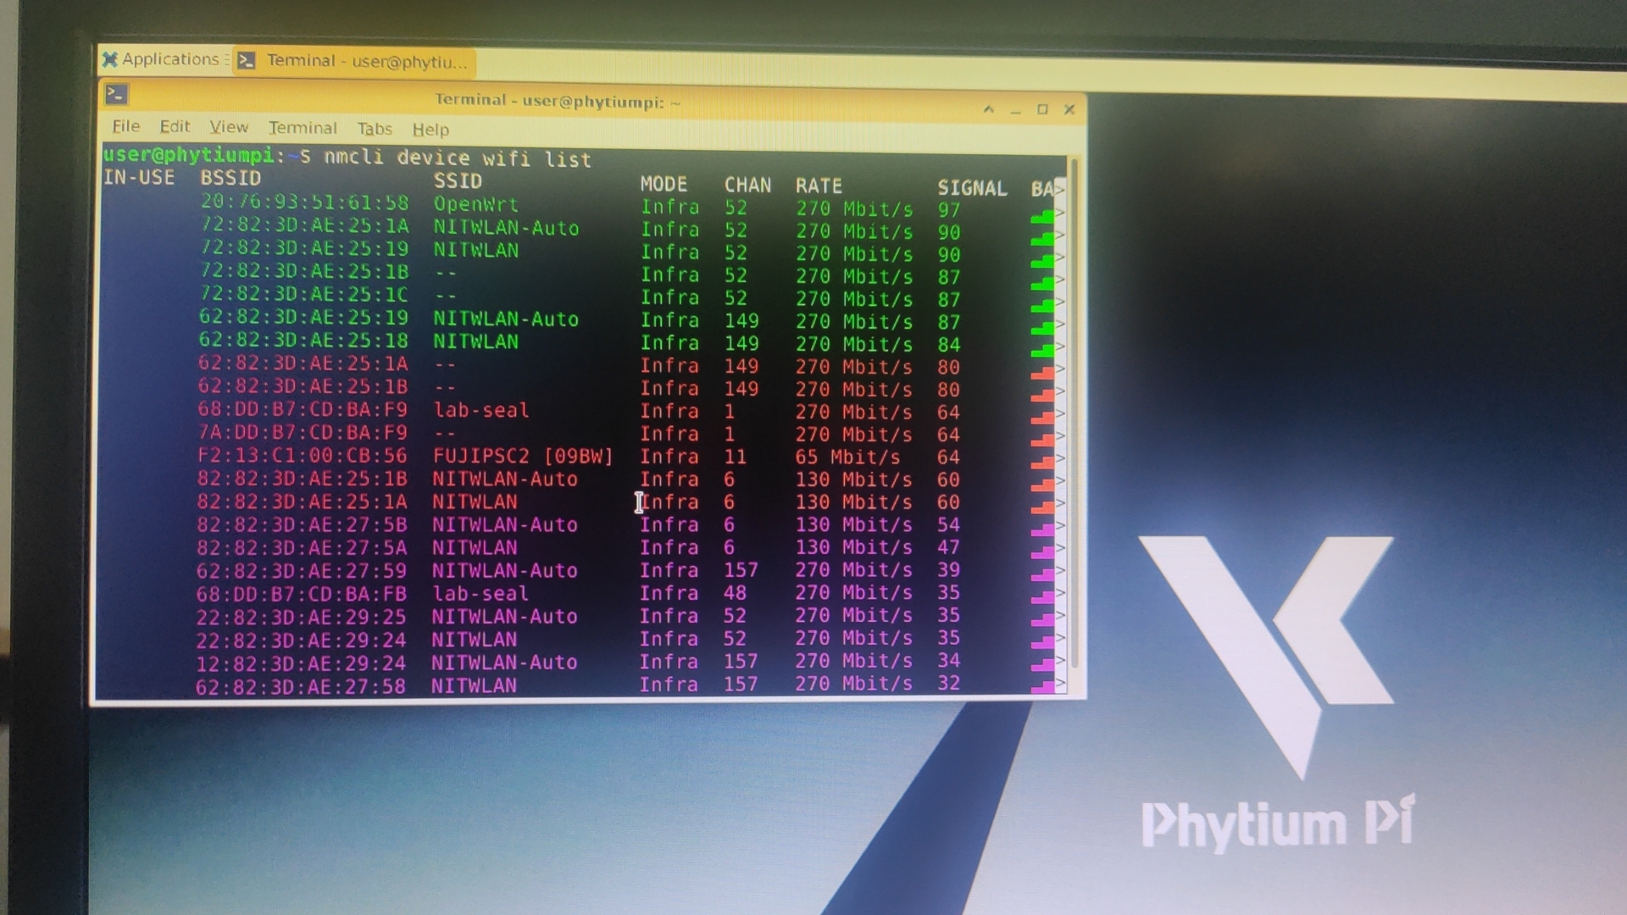
Task: Click the signal value 34
Action: pos(948,660)
